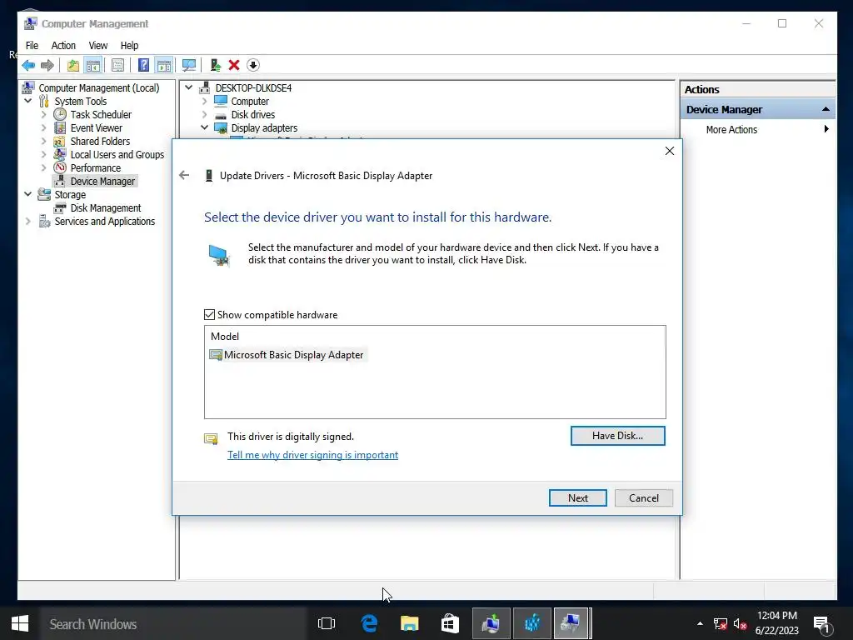Close the Update Drivers dialog

670,151
